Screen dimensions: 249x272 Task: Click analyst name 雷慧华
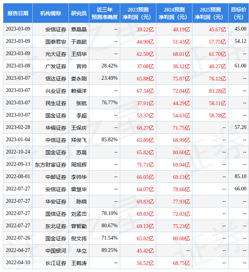pyautogui.click(x=79, y=189)
